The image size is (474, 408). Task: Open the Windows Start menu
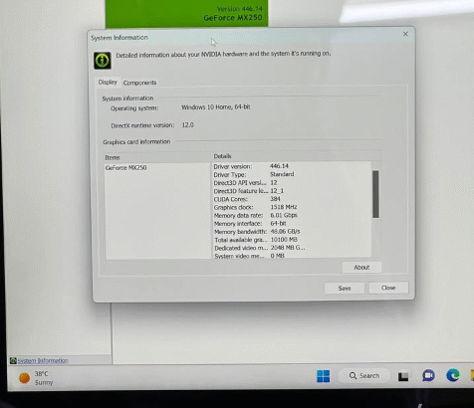click(x=323, y=376)
